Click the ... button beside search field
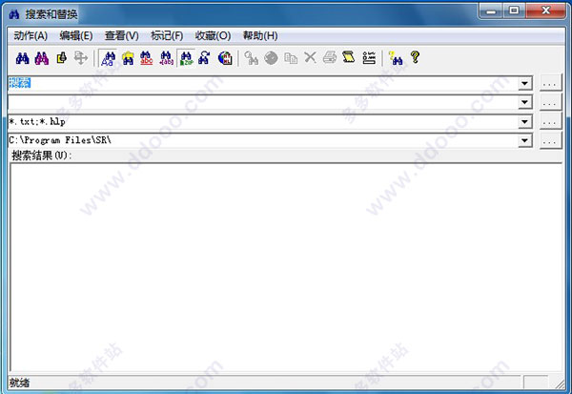The width and height of the screenshot is (572, 394). tap(550, 84)
